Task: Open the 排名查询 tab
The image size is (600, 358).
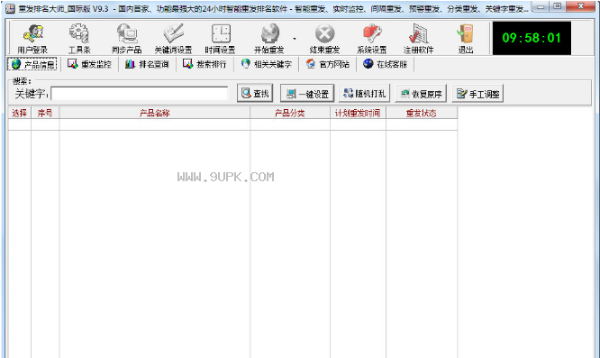Action: coord(148,64)
